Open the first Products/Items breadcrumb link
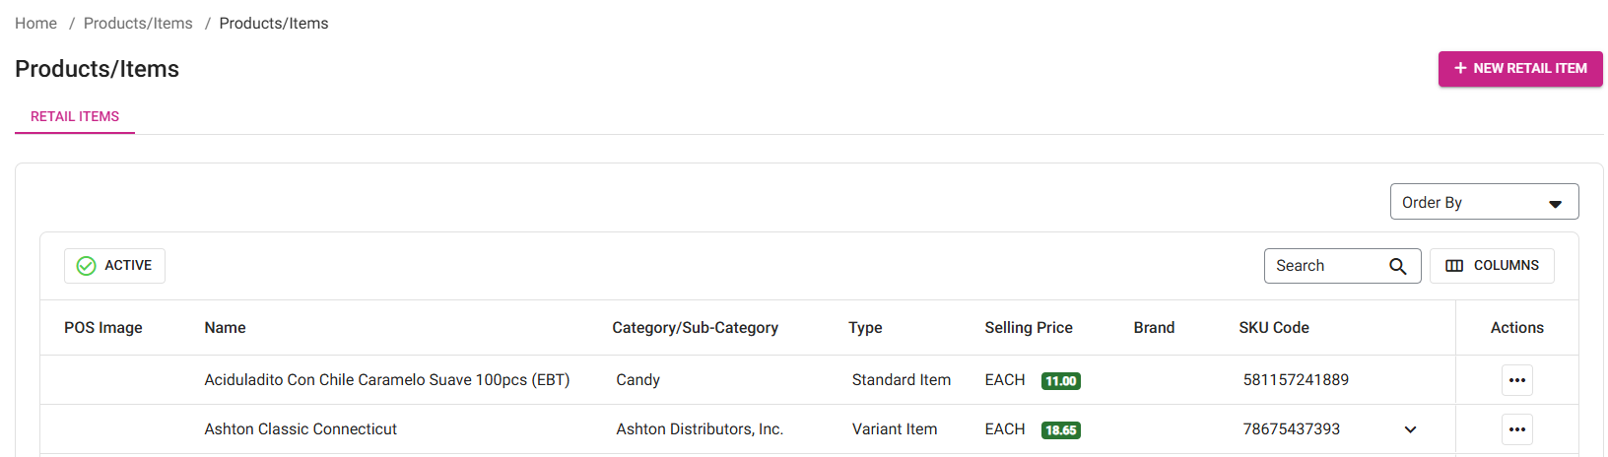The width and height of the screenshot is (1608, 457). point(138,24)
